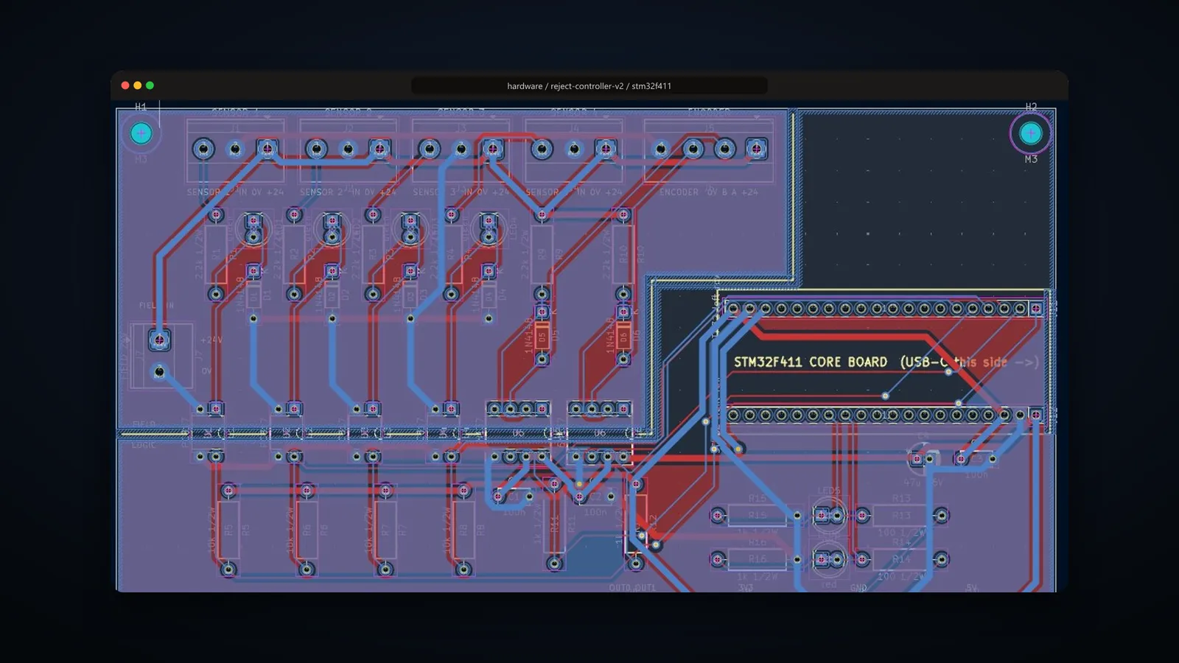Select mounting hole H2
This screenshot has width=1179, height=663.
click(x=1030, y=133)
